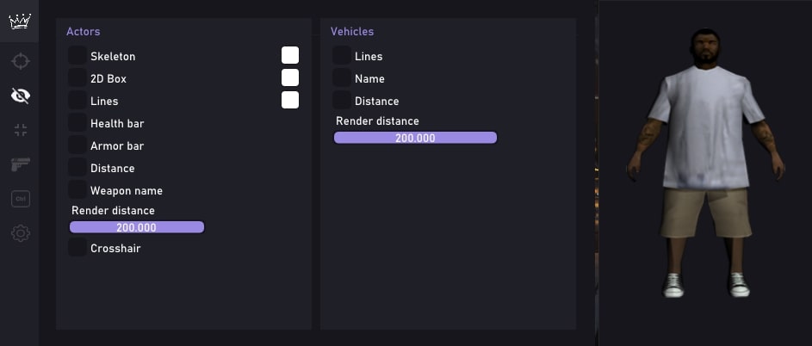This screenshot has height=346, width=812.
Task: Click the vehicles Render distance slider
Action: 415,138
